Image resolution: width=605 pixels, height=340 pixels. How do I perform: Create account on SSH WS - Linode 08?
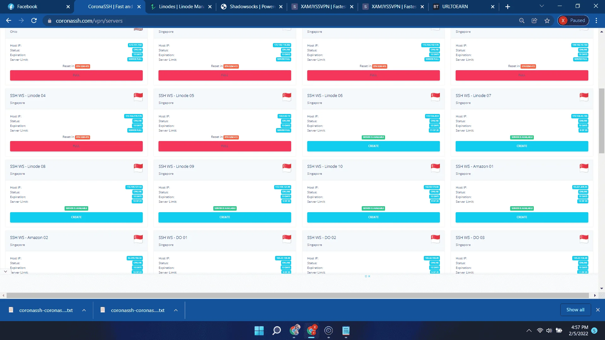click(76, 217)
